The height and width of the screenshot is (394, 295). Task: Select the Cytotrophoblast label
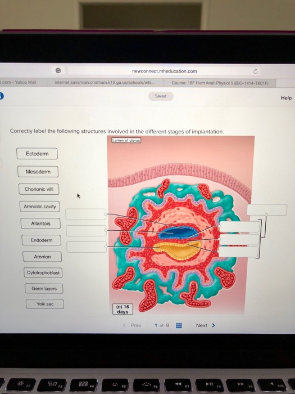tap(43, 272)
